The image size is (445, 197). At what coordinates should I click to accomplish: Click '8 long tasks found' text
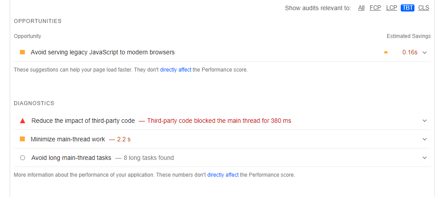148,158
